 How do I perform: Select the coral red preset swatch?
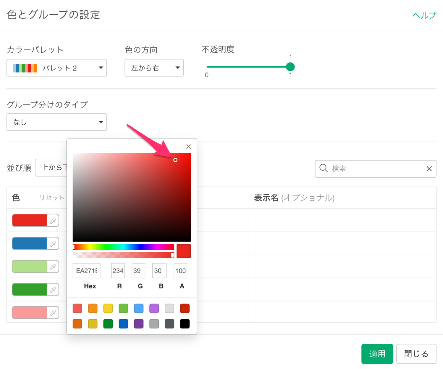coord(77,308)
